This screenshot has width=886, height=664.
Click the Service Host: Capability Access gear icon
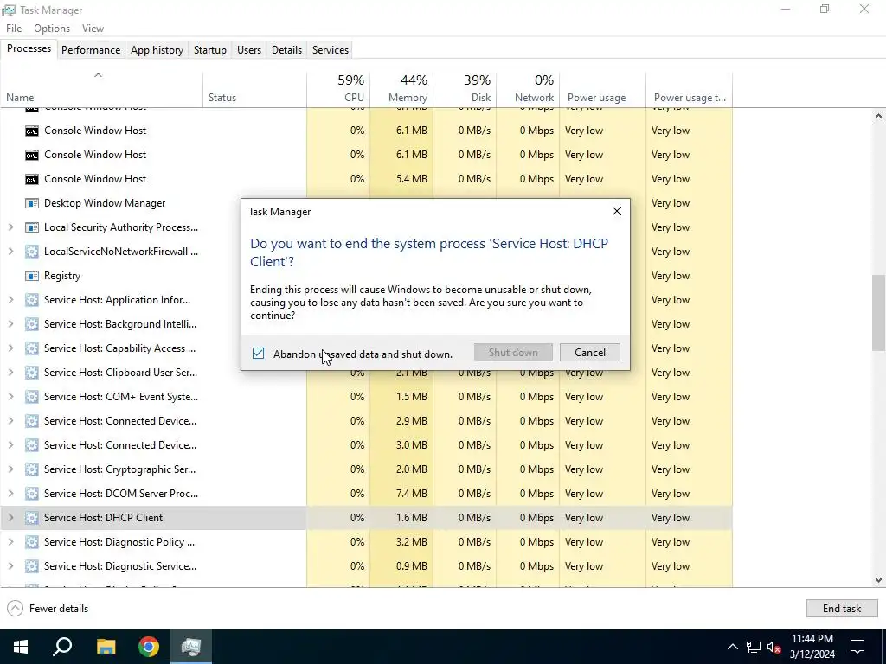[x=32, y=348]
